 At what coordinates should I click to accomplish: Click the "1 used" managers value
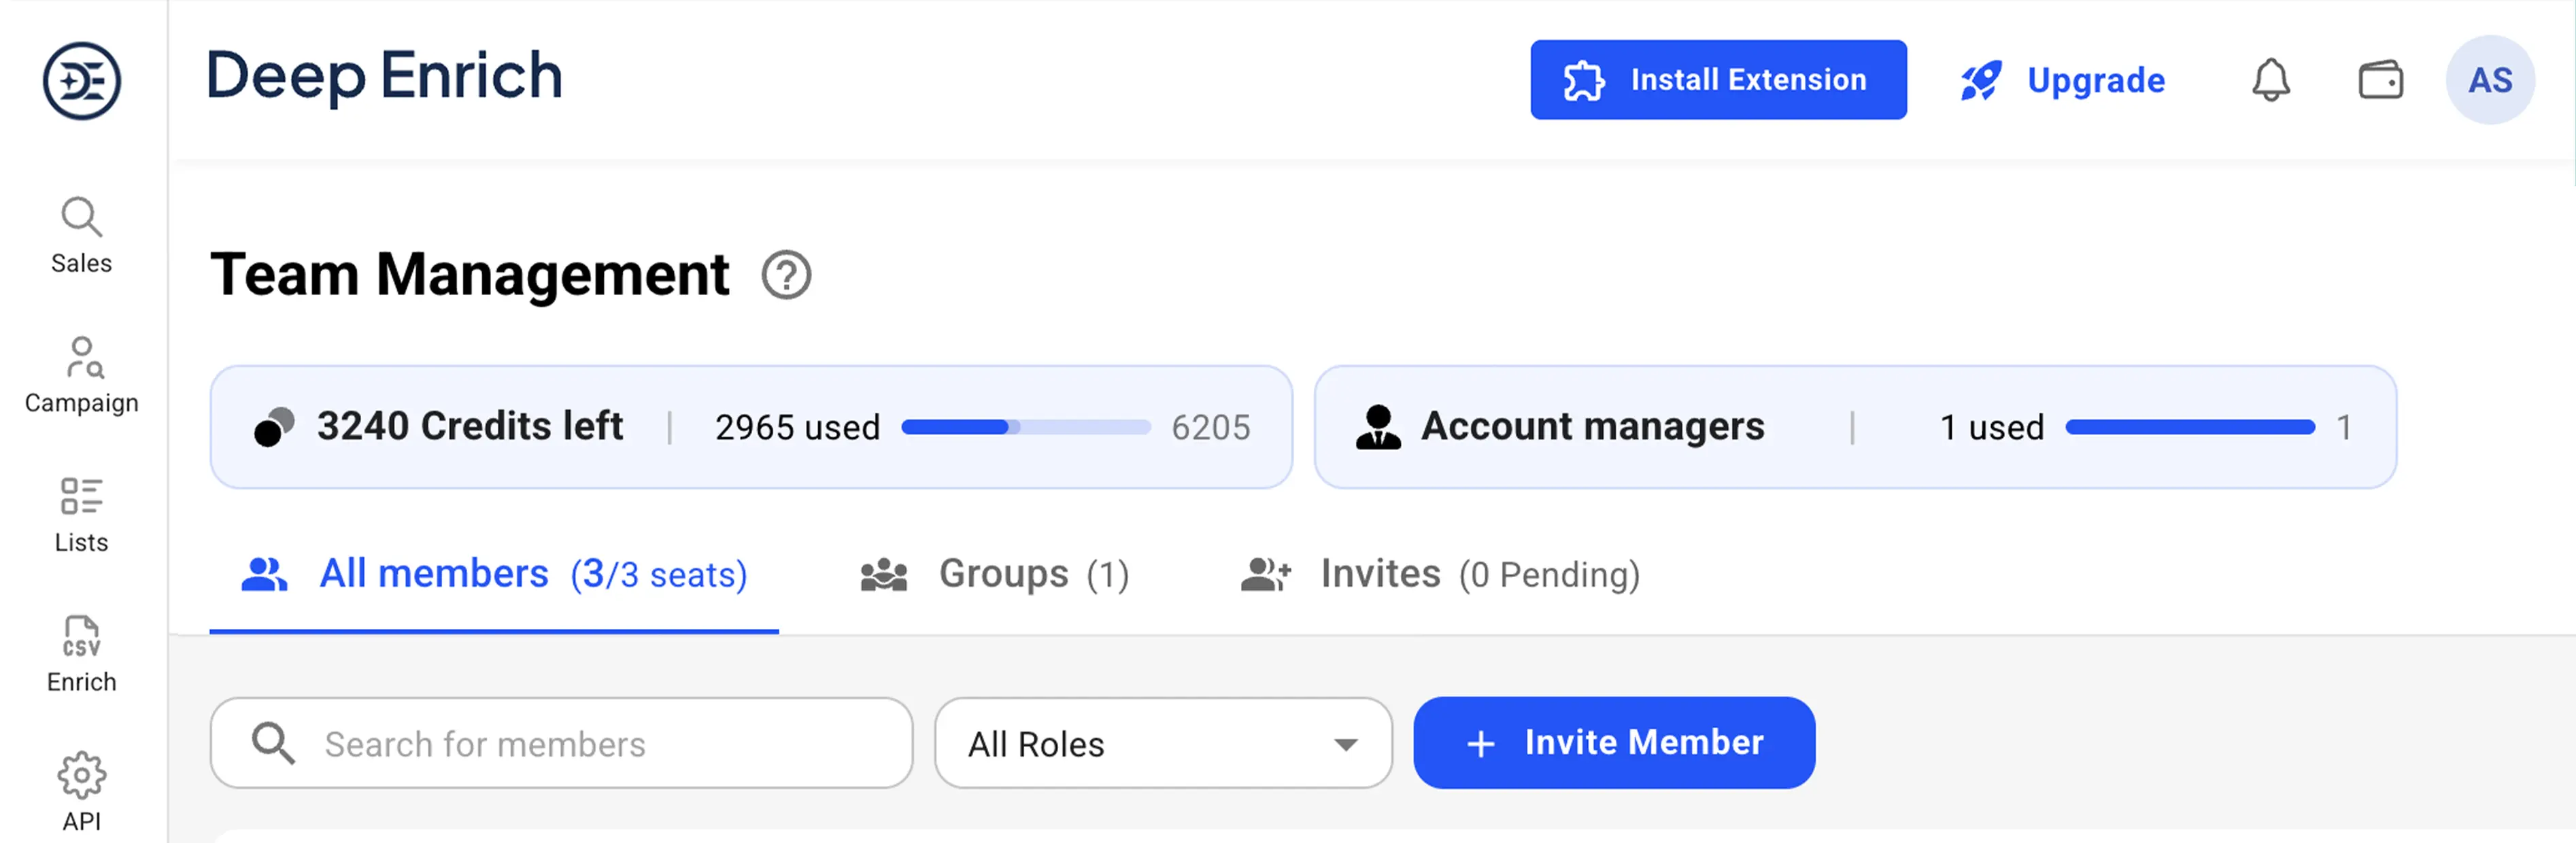[x=1992, y=428]
